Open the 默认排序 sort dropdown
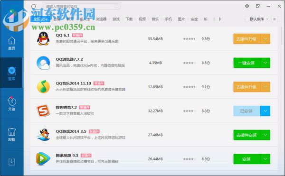This screenshot has width=285, height=176. point(258,19)
